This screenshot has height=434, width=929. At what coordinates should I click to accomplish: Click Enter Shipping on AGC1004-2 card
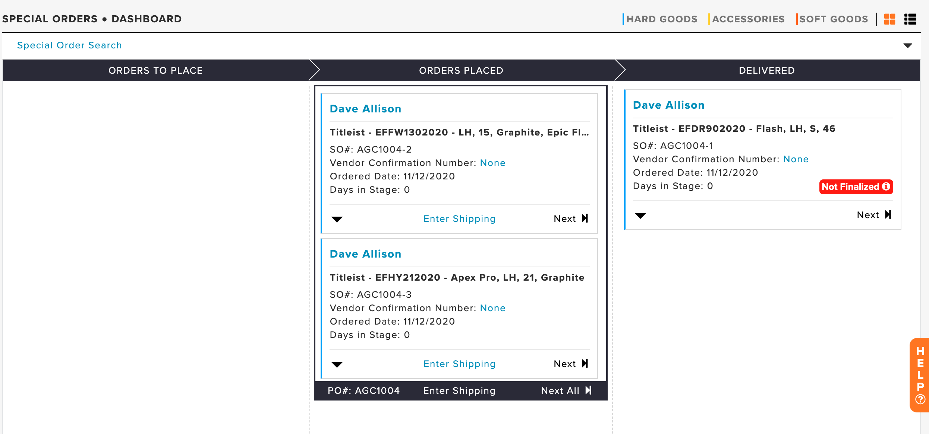460,218
